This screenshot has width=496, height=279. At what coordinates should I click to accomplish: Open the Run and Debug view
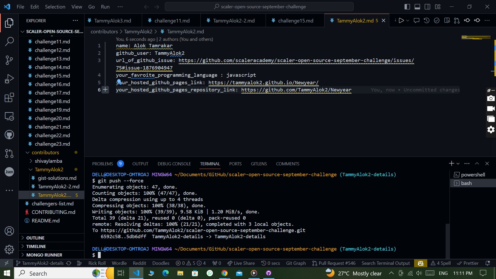tap(9, 79)
